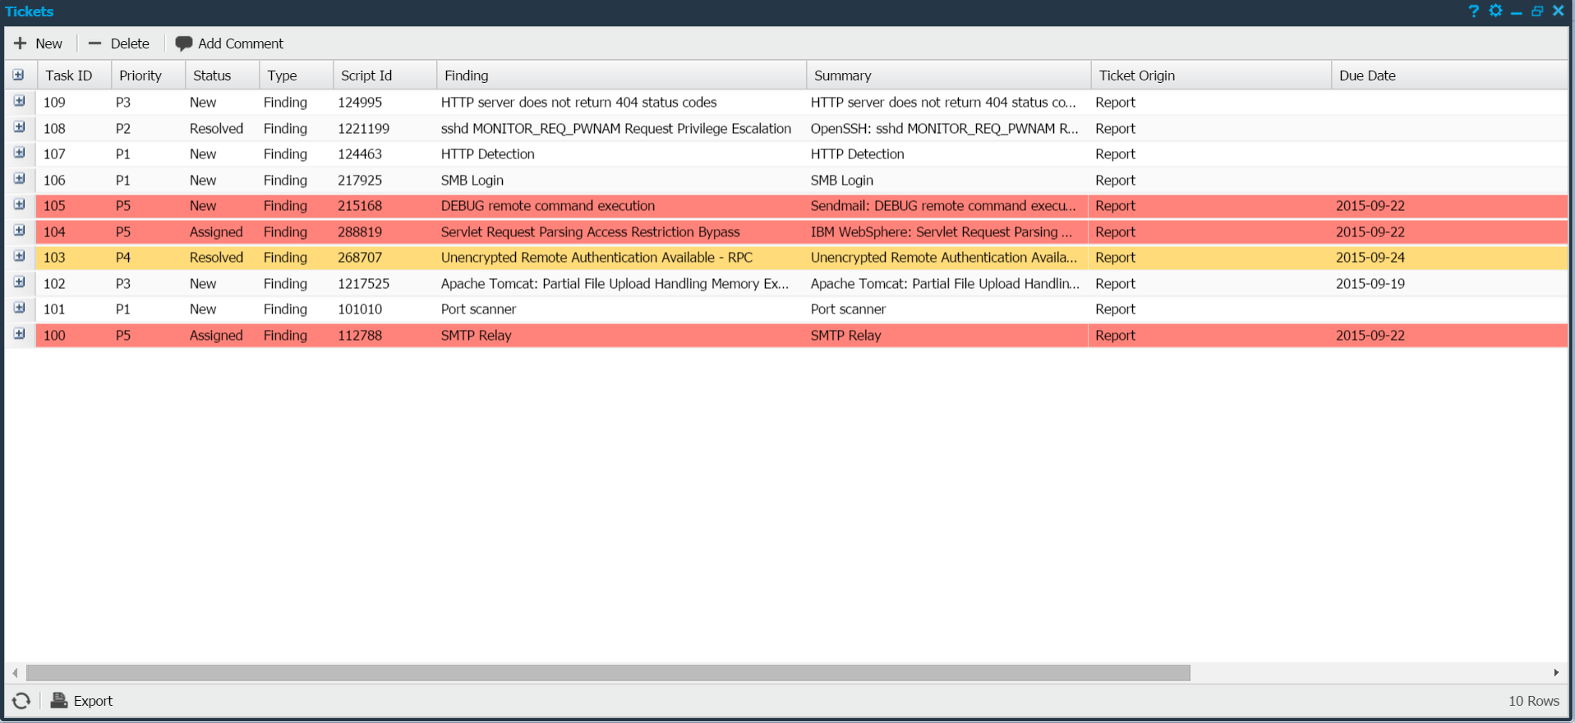Click the horizontal scrollbar thumb
1575x723 pixels.
coord(608,673)
